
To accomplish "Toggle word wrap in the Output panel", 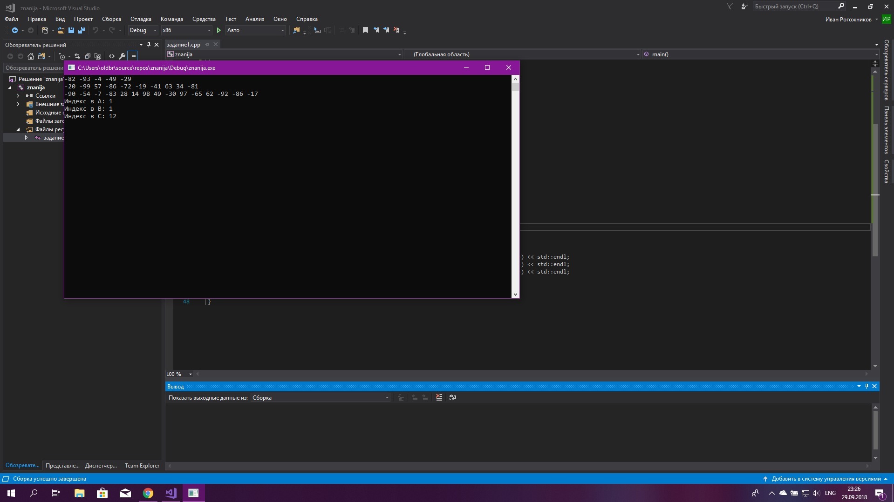I will coord(452,397).
